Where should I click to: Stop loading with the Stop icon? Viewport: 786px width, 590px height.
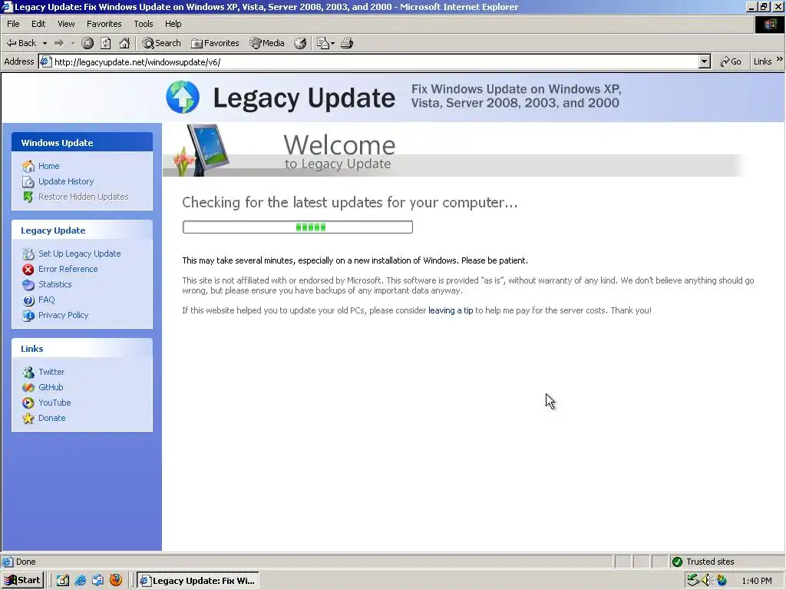click(x=88, y=43)
